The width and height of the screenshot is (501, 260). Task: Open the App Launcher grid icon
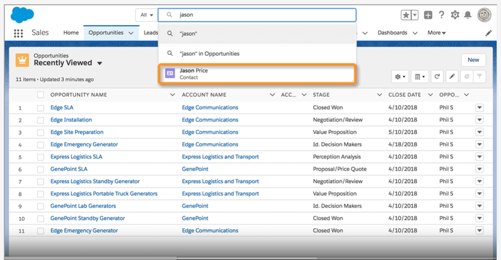pyautogui.click(x=18, y=33)
